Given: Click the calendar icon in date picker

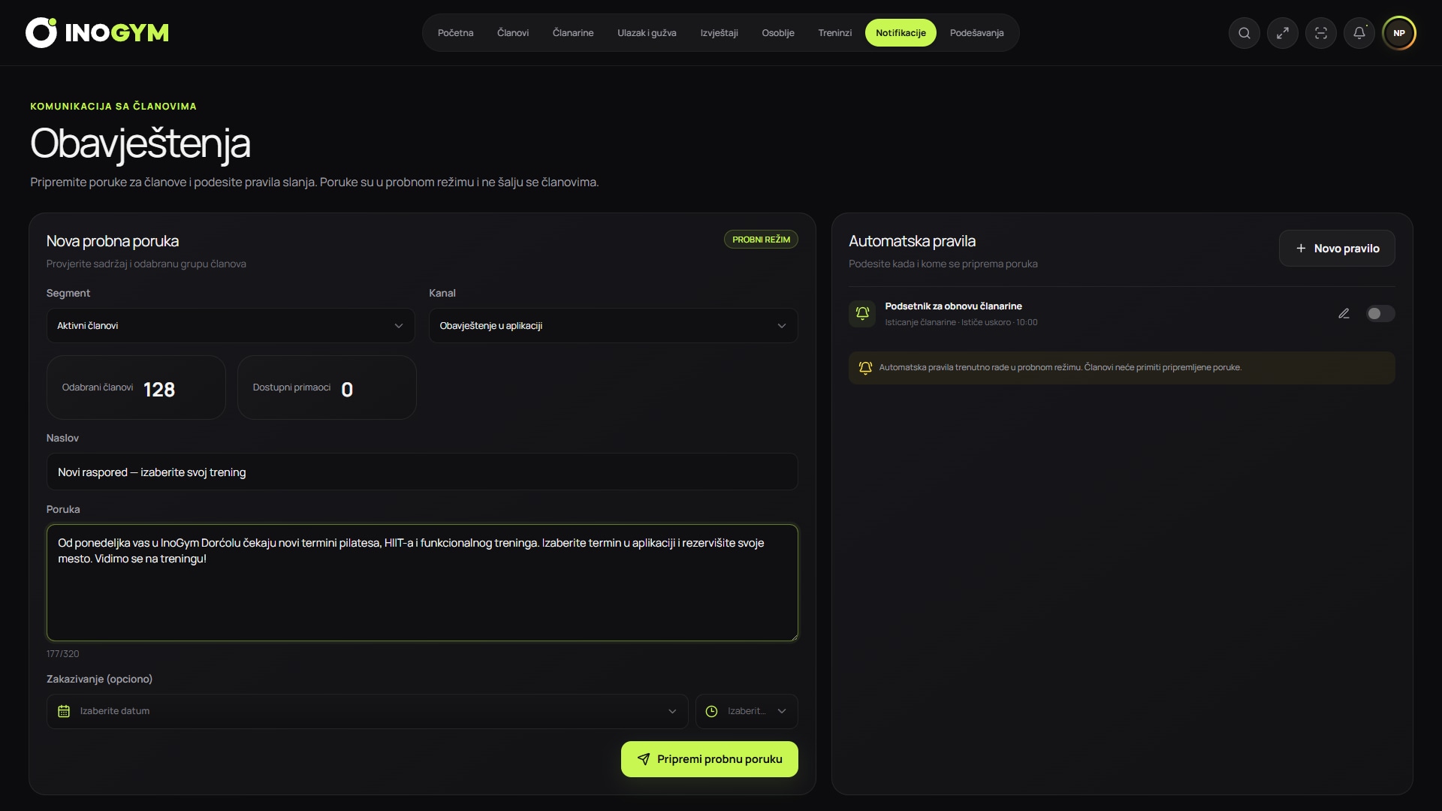Looking at the screenshot, I should coord(64,711).
